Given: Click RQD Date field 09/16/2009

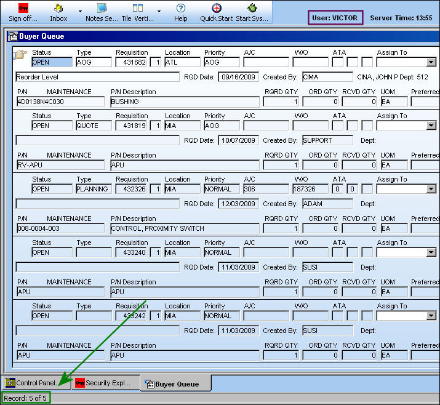Looking at the screenshot, I should [239, 77].
